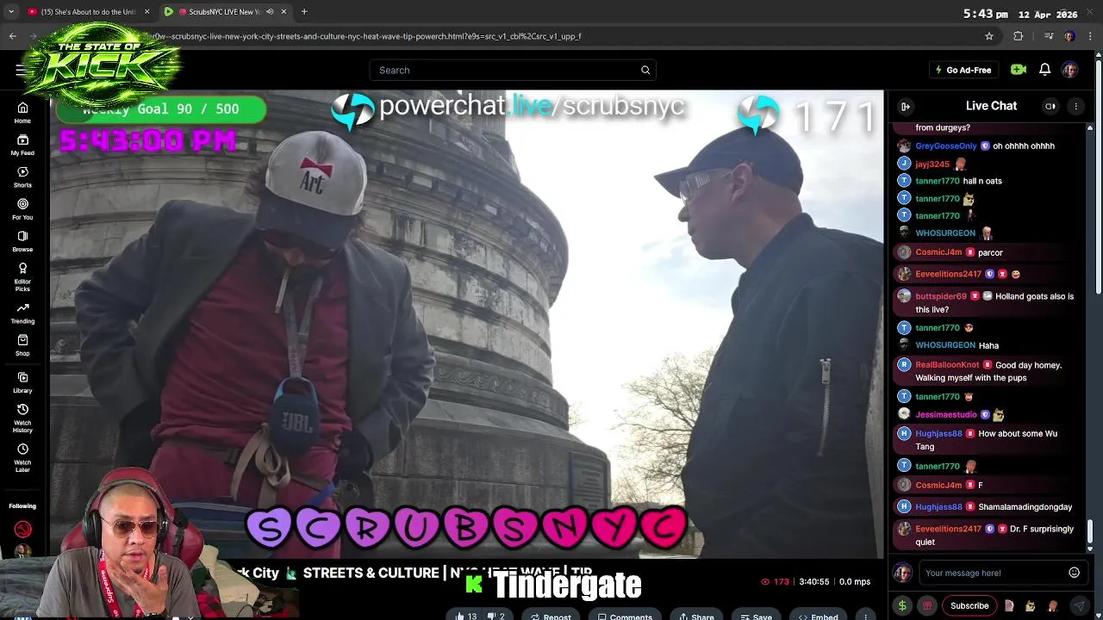
Task: Click the green upload camera icon
Action: [x=1018, y=70]
